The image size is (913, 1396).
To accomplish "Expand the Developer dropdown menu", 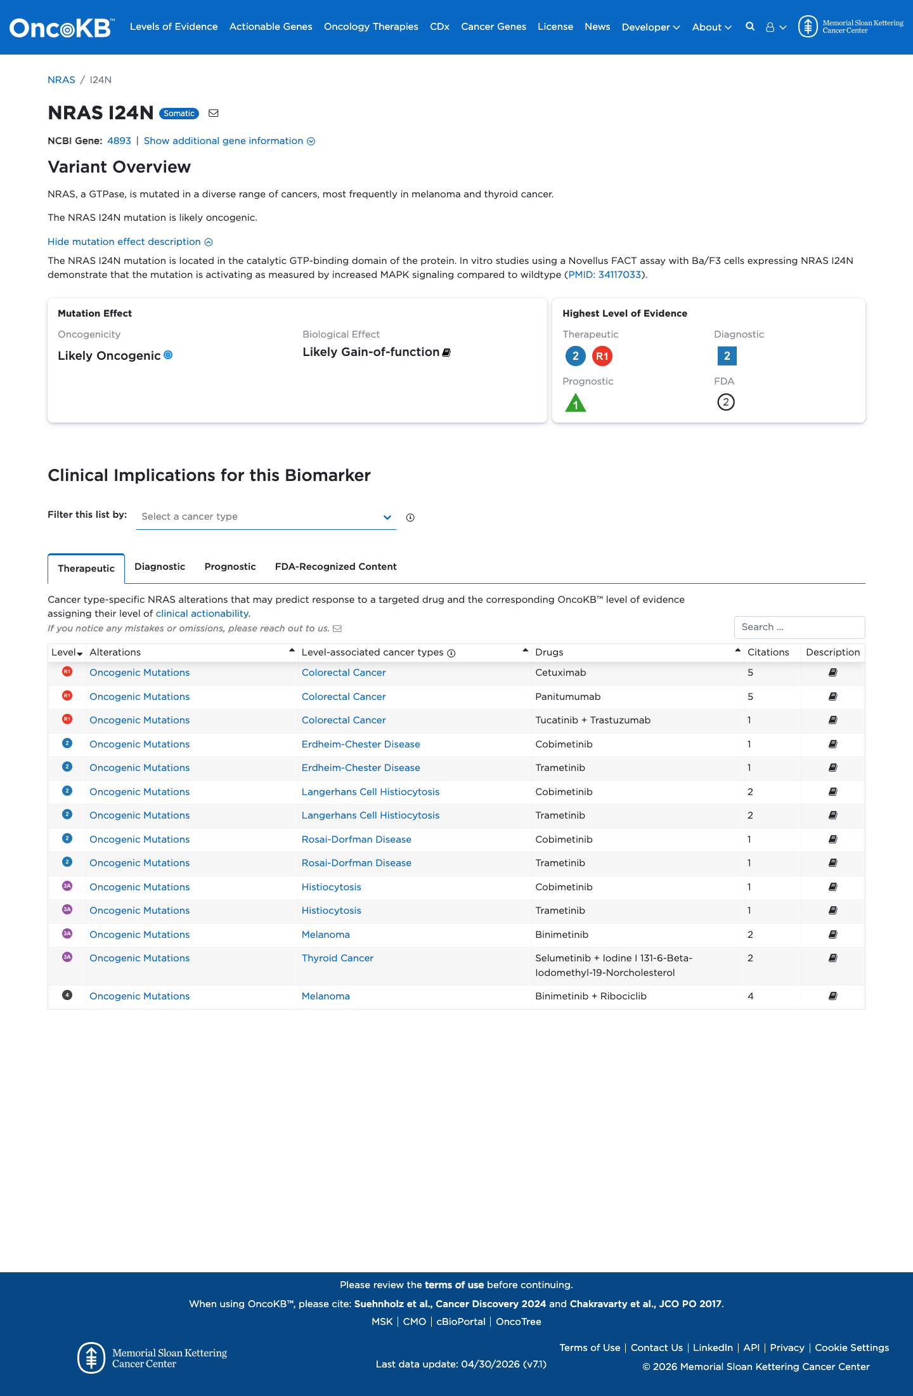I will pyautogui.click(x=651, y=27).
